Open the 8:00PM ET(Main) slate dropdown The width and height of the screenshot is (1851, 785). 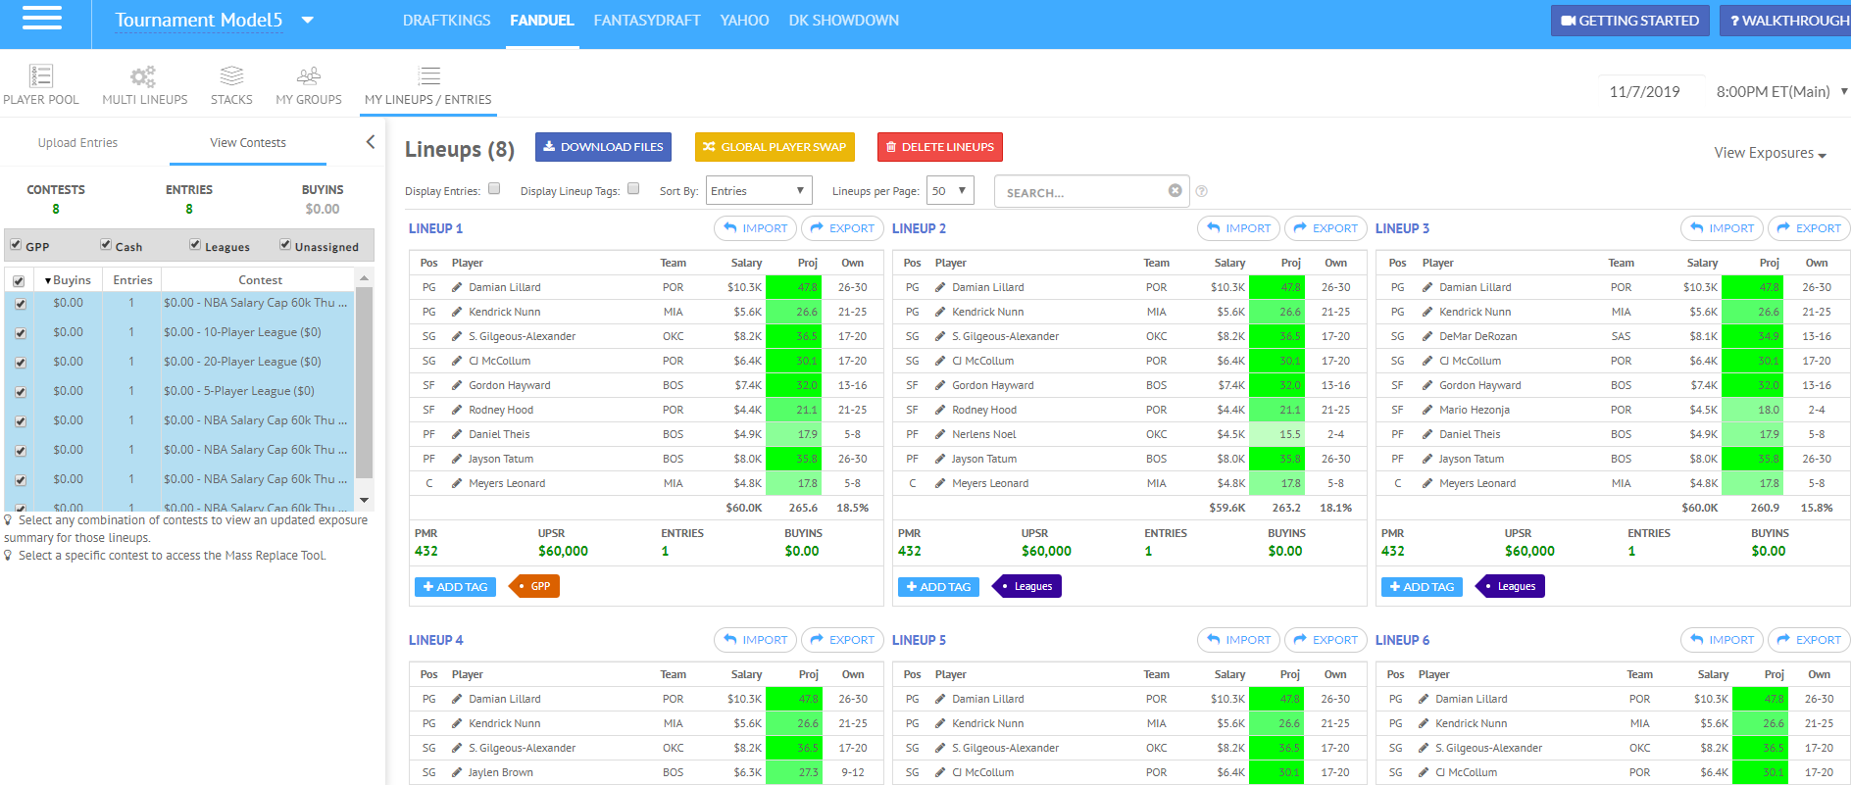[1781, 91]
